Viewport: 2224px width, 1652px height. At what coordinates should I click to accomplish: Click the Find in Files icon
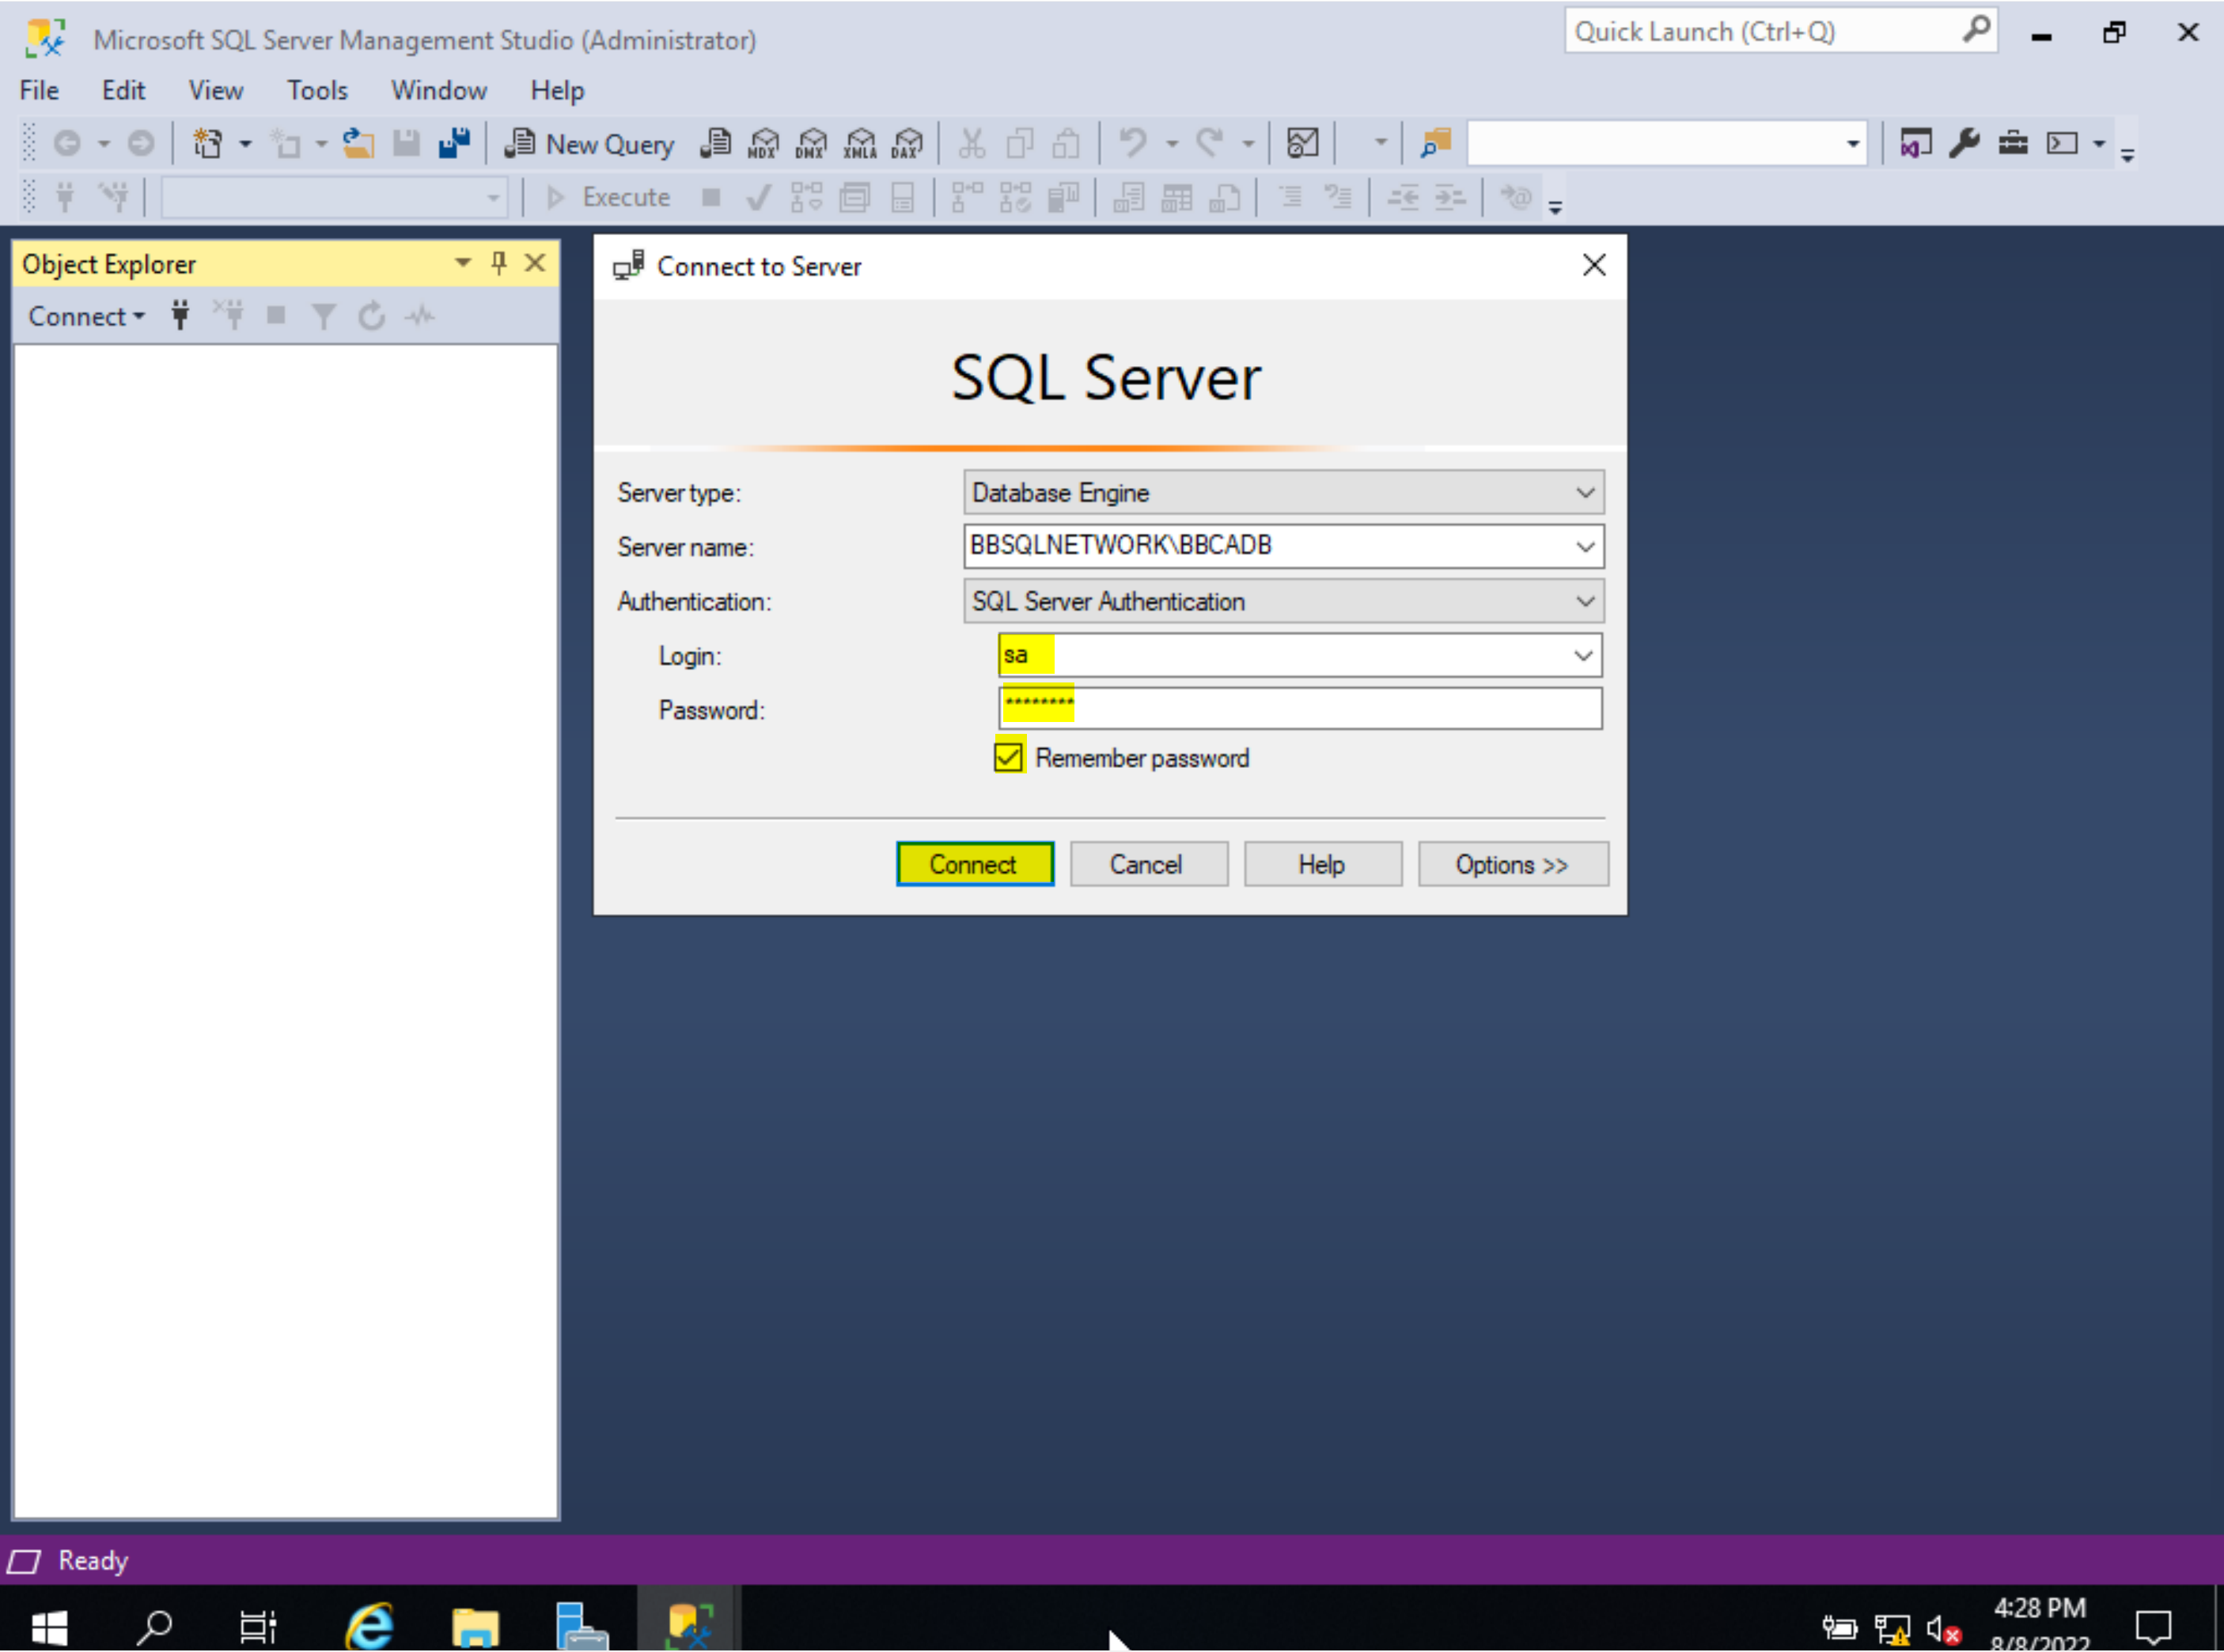(1436, 143)
